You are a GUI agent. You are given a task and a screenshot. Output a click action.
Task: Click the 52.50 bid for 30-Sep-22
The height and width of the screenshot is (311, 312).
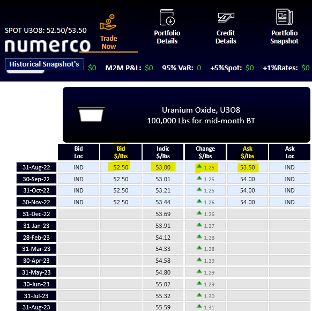coord(121,179)
